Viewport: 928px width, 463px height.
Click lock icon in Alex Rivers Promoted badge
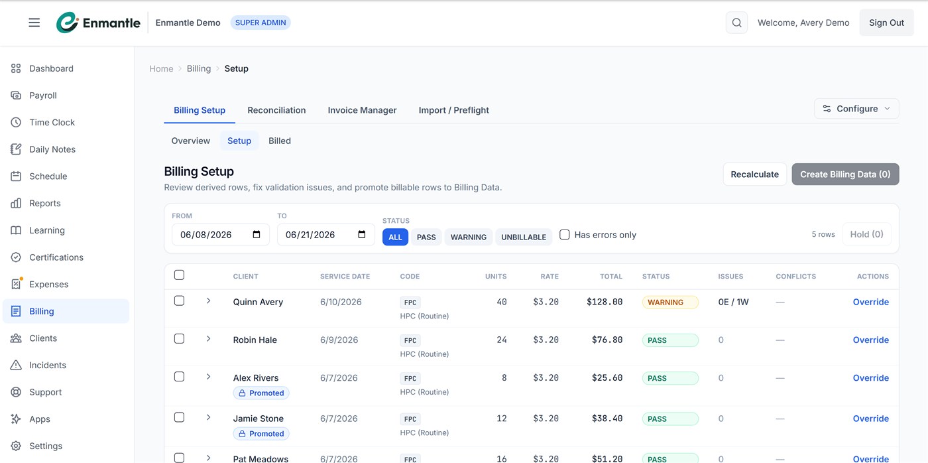click(242, 393)
